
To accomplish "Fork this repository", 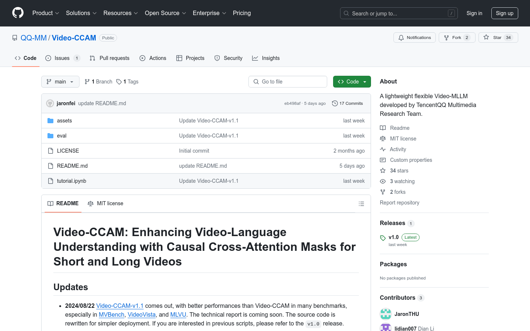I will (x=457, y=38).
